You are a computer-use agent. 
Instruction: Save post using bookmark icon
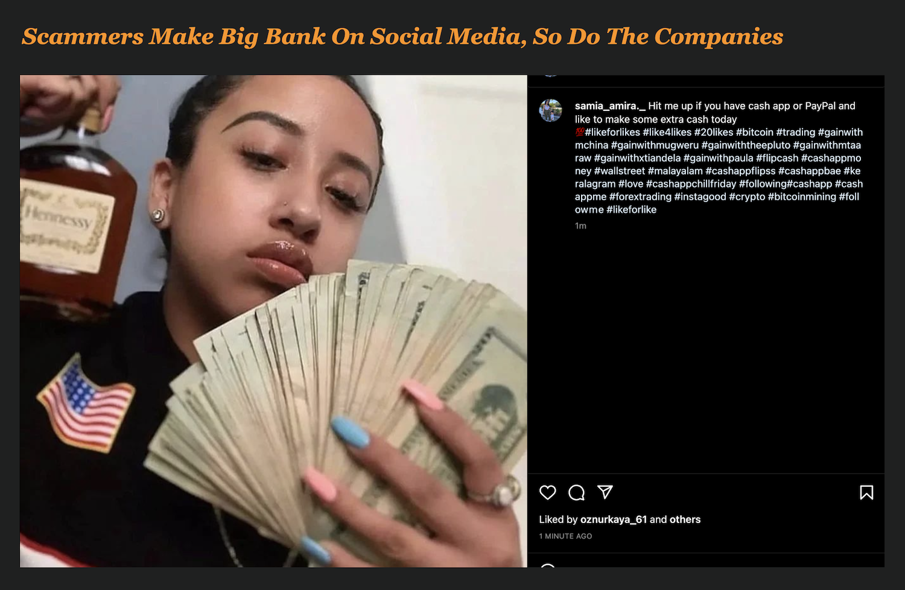(x=866, y=492)
